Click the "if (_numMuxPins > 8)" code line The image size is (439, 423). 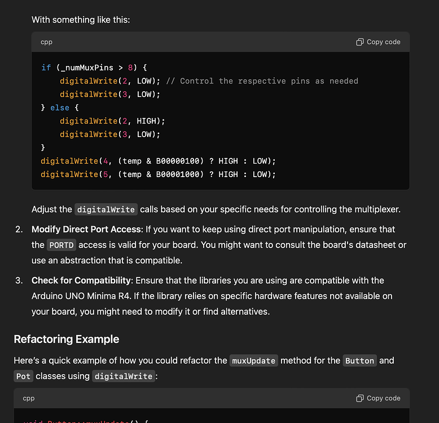pos(94,68)
